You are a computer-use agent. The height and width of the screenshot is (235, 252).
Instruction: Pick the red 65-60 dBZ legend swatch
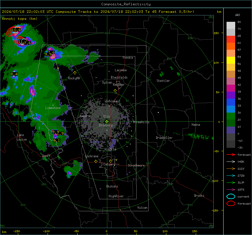(x=231, y=39)
